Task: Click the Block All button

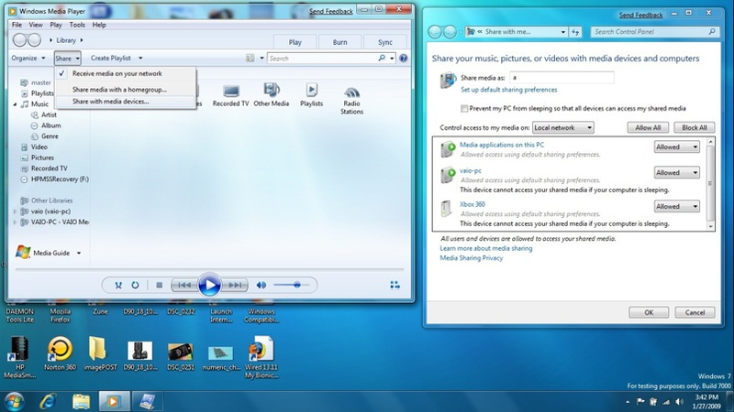Action: pos(695,127)
